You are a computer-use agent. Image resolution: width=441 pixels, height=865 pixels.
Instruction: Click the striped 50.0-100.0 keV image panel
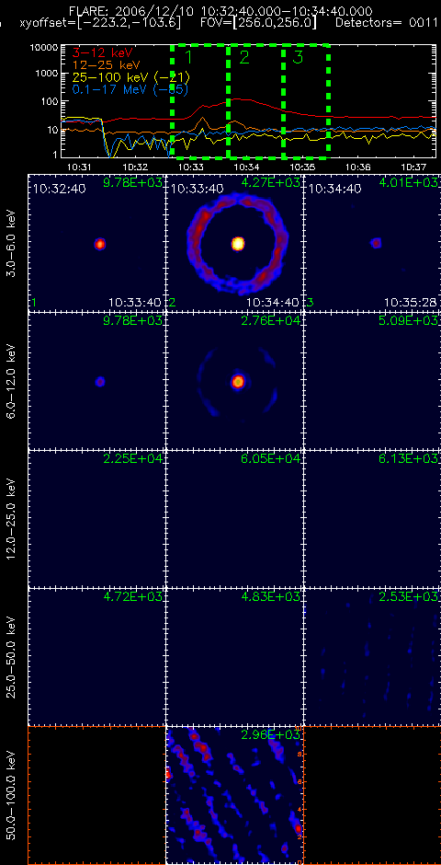click(x=234, y=795)
